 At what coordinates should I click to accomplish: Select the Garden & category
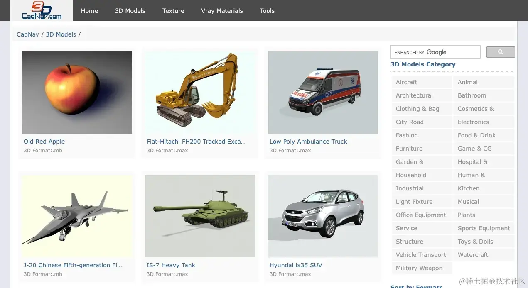point(422,162)
